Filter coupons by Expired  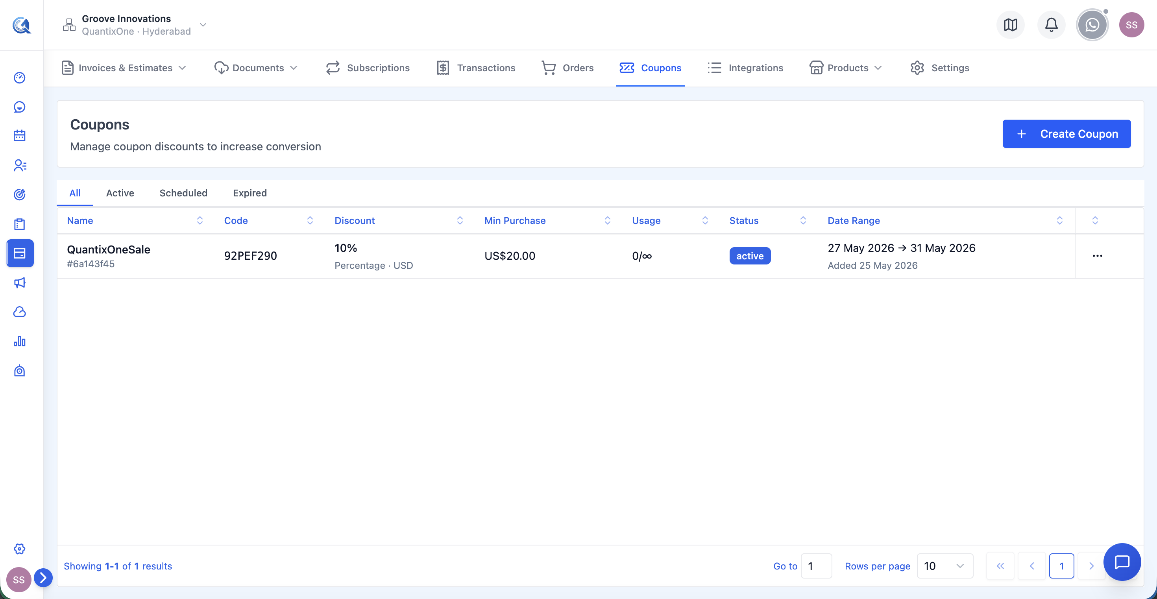(x=250, y=193)
